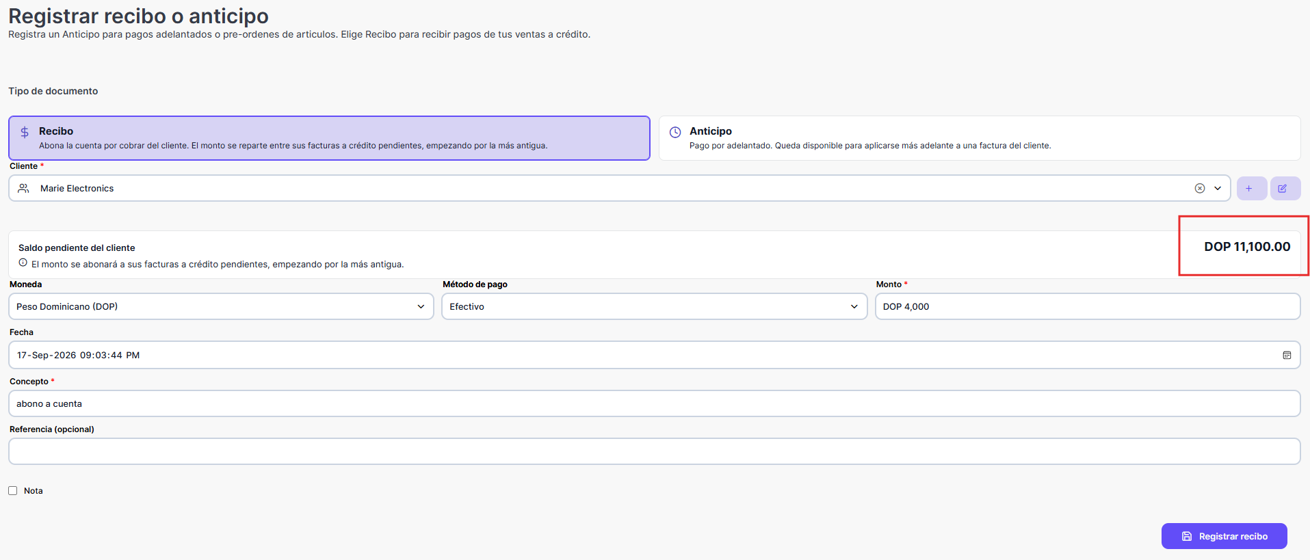Expand the Cliente dropdown arrow
The width and height of the screenshot is (1310, 560).
1218,188
